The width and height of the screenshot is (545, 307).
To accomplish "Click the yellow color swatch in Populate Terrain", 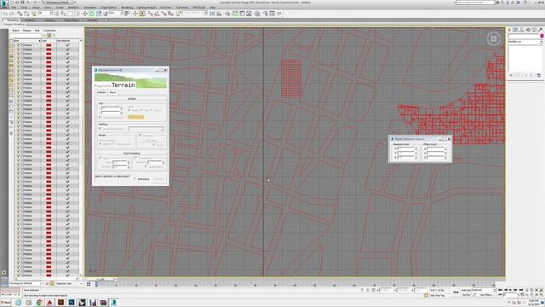I will tap(136, 117).
